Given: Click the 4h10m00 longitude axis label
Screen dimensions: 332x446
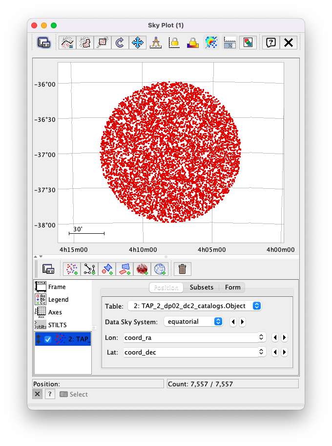Looking at the screenshot, I should (143, 250).
